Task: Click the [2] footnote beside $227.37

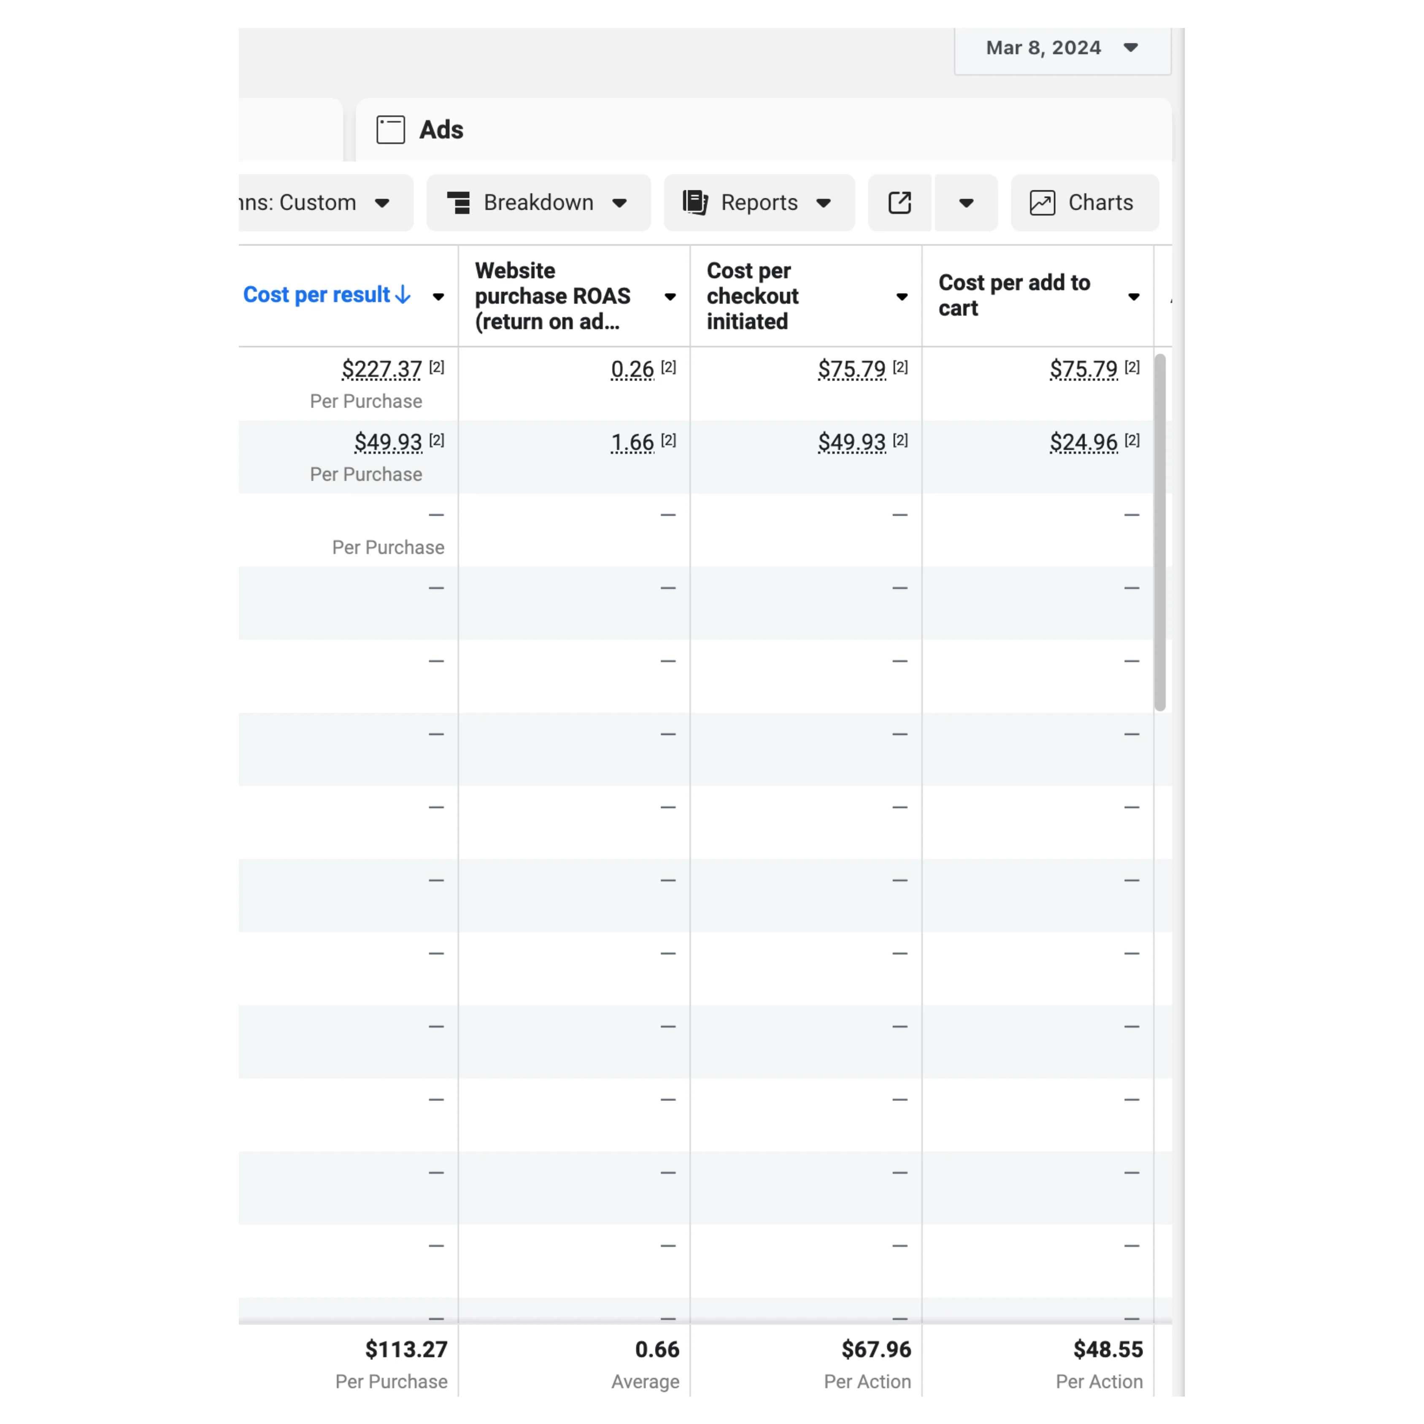Action: coord(436,367)
